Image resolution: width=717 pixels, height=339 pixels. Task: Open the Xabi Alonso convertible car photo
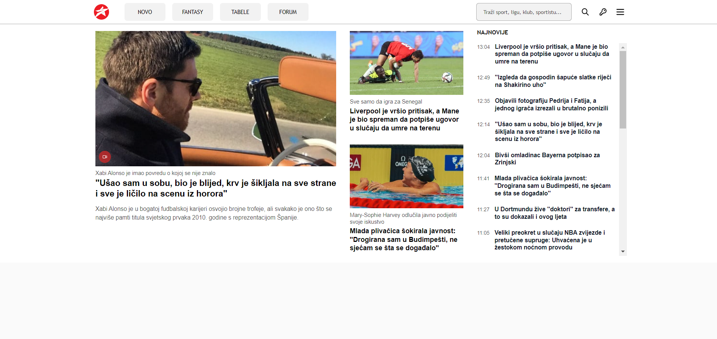click(216, 99)
